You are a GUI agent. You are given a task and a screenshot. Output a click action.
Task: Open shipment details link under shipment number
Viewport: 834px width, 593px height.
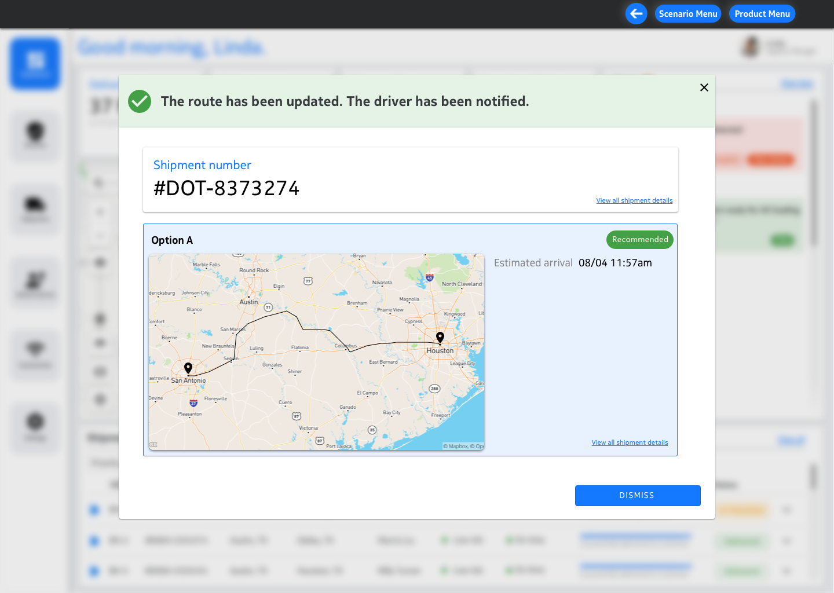tap(634, 200)
